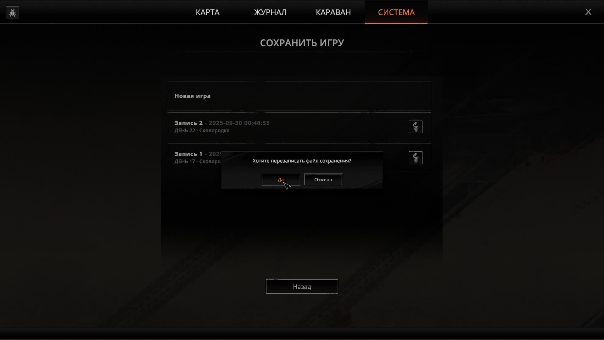Delete the Запись 2 save with trash icon

point(416,127)
